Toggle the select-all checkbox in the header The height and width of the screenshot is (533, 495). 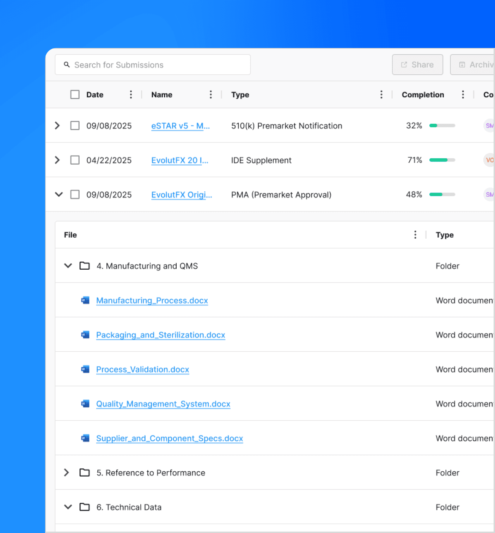pyautogui.click(x=75, y=94)
